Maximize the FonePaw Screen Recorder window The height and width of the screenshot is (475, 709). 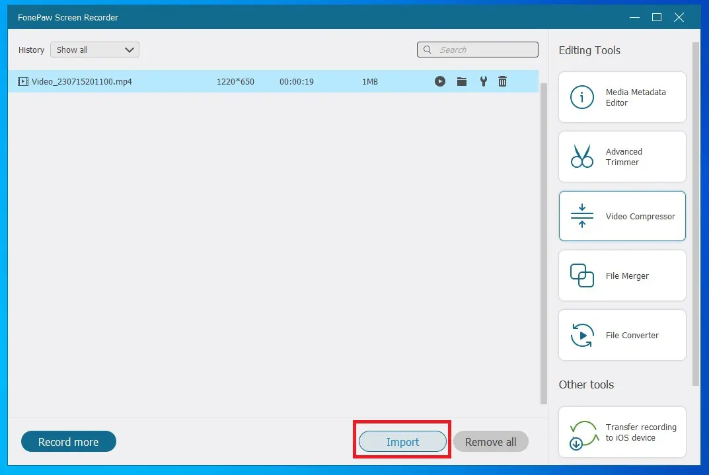pyautogui.click(x=657, y=17)
